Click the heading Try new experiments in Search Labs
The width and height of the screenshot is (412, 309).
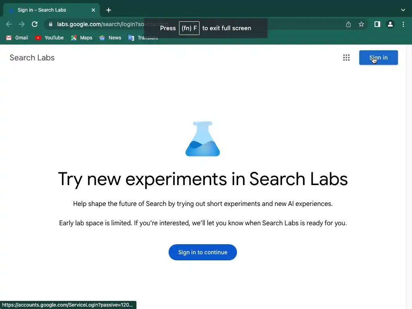[203, 179]
